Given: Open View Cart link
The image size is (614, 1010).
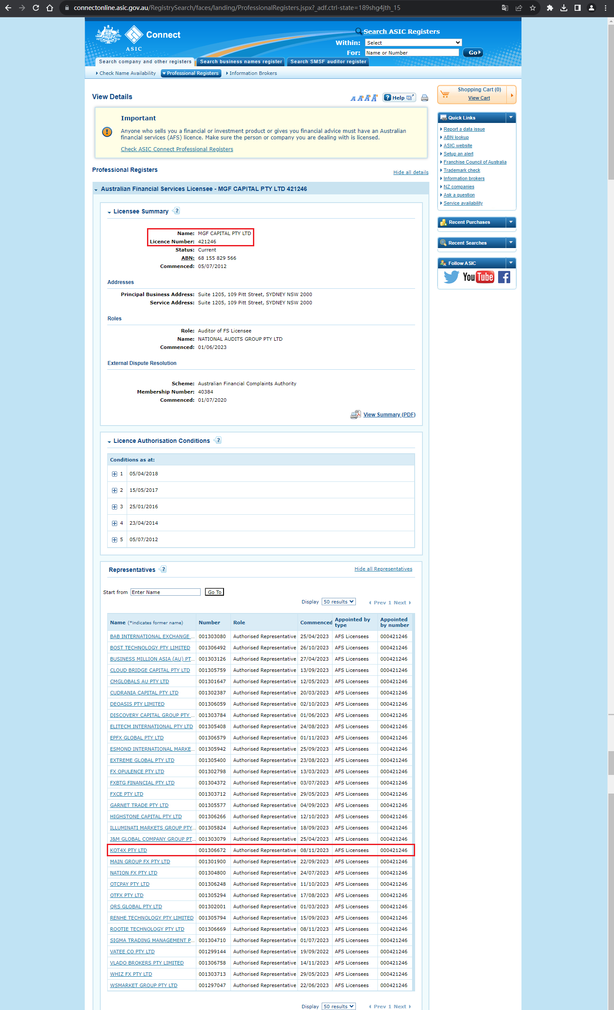Looking at the screenshot, I should [x=479, y=98].
